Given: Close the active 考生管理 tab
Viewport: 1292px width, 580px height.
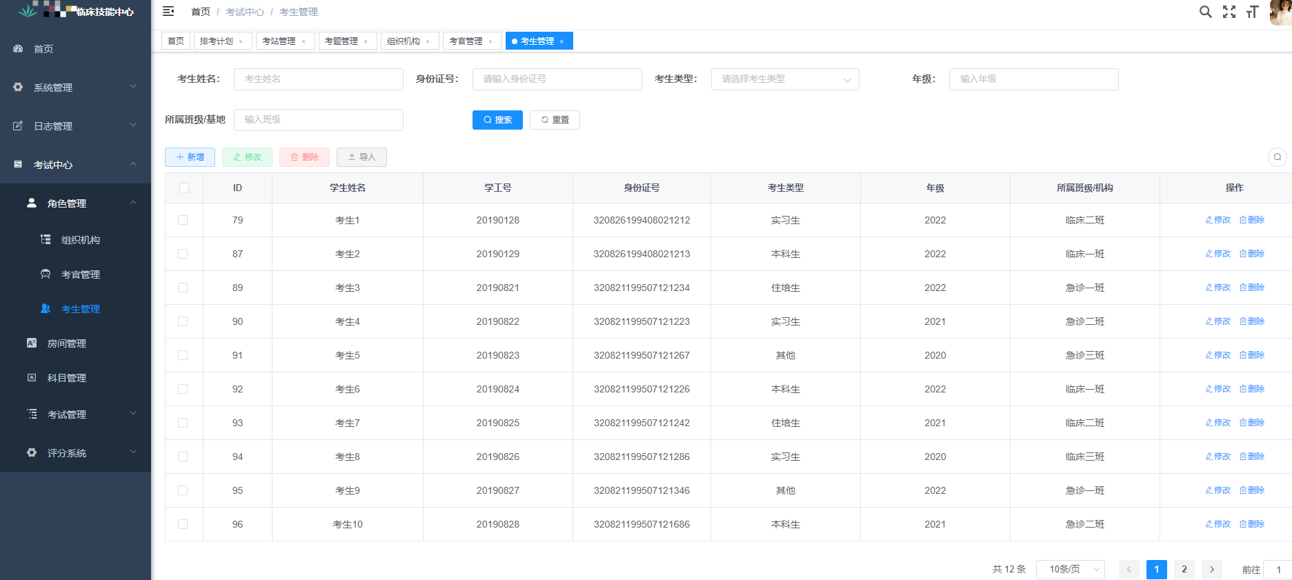Looking at the screenshot, I should pyautogui.click(x=561, y=41).
